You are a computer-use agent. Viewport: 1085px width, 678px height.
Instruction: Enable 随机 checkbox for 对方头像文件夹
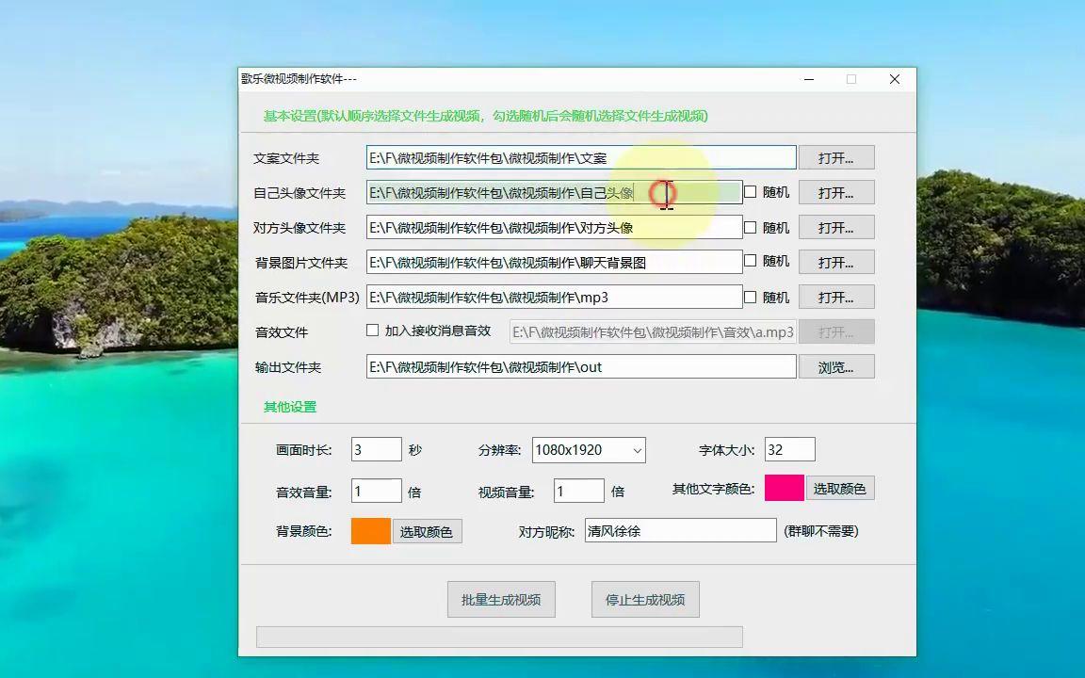coord(750,227)
